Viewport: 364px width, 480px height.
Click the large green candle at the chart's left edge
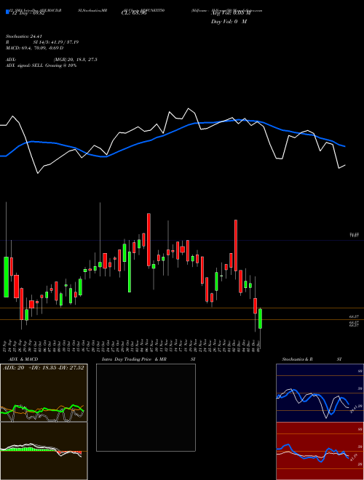[x=6, y=277]
